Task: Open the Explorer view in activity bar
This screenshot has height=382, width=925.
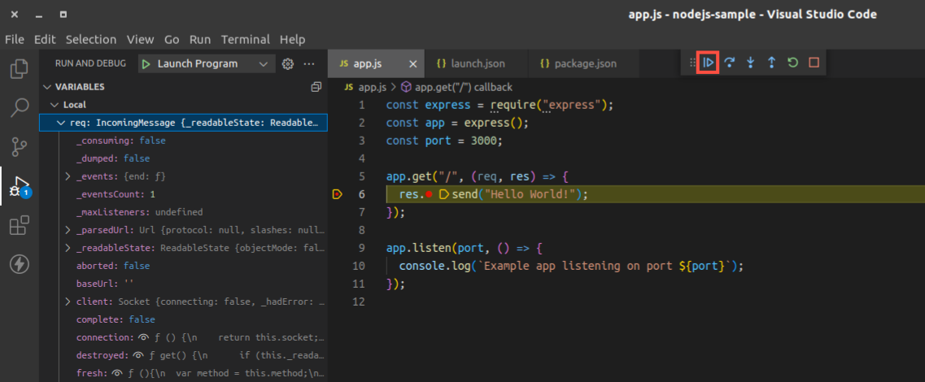Action: (19, 68)
